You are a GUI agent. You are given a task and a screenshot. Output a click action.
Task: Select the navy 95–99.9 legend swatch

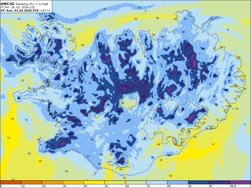pos(219,182)
